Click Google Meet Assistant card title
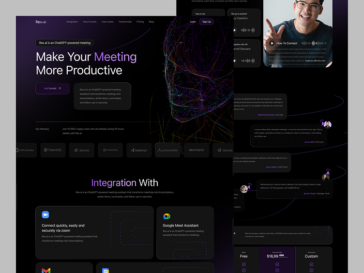The image size is (364, 273). pyautogui.click(x=181, y=226)
